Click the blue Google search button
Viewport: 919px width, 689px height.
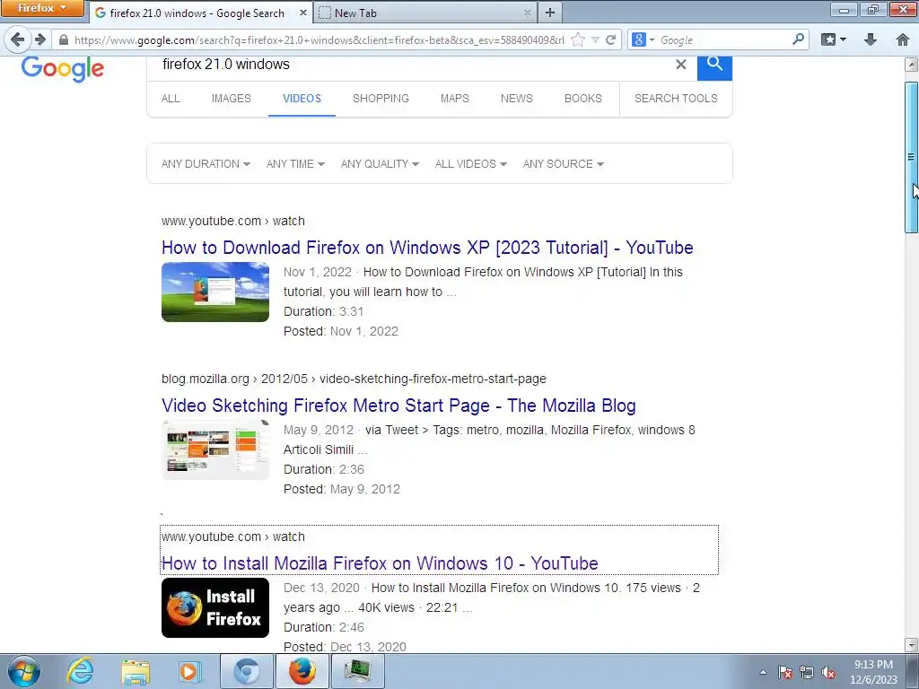714,66
